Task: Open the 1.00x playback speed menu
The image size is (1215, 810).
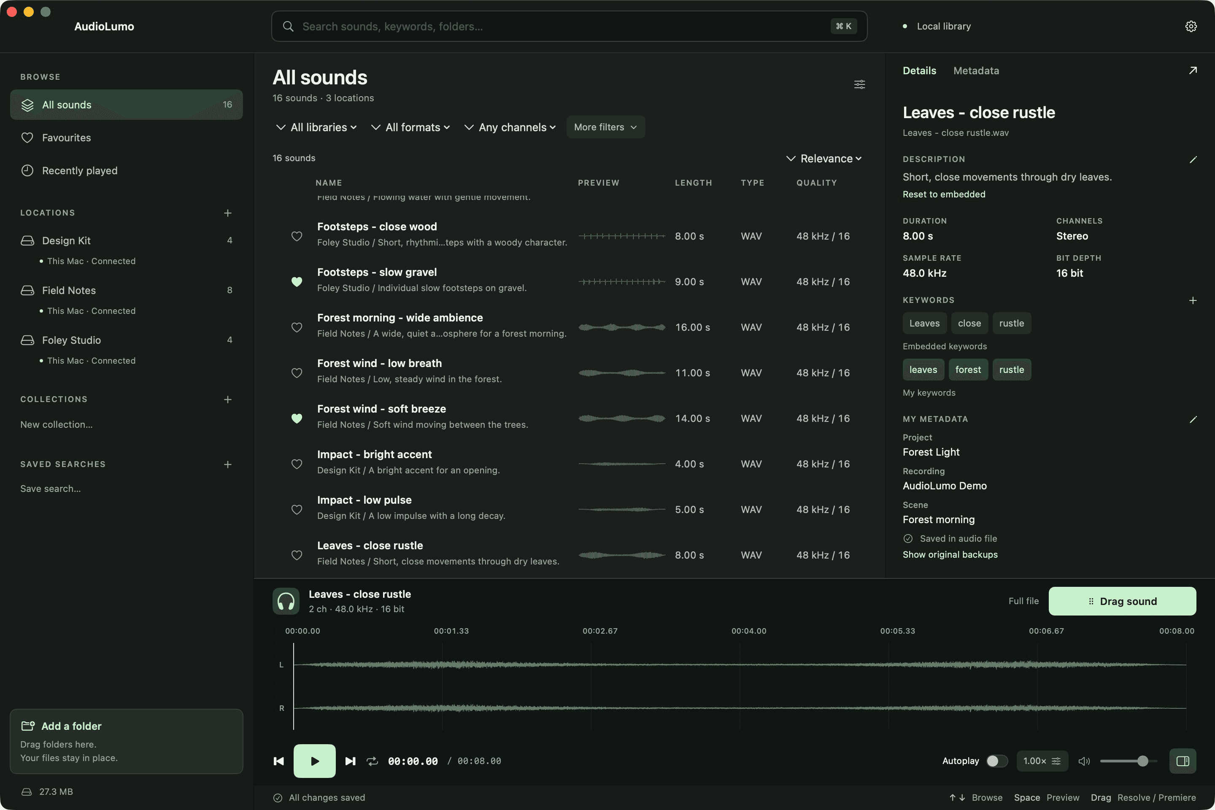Action: [1042, 761]
